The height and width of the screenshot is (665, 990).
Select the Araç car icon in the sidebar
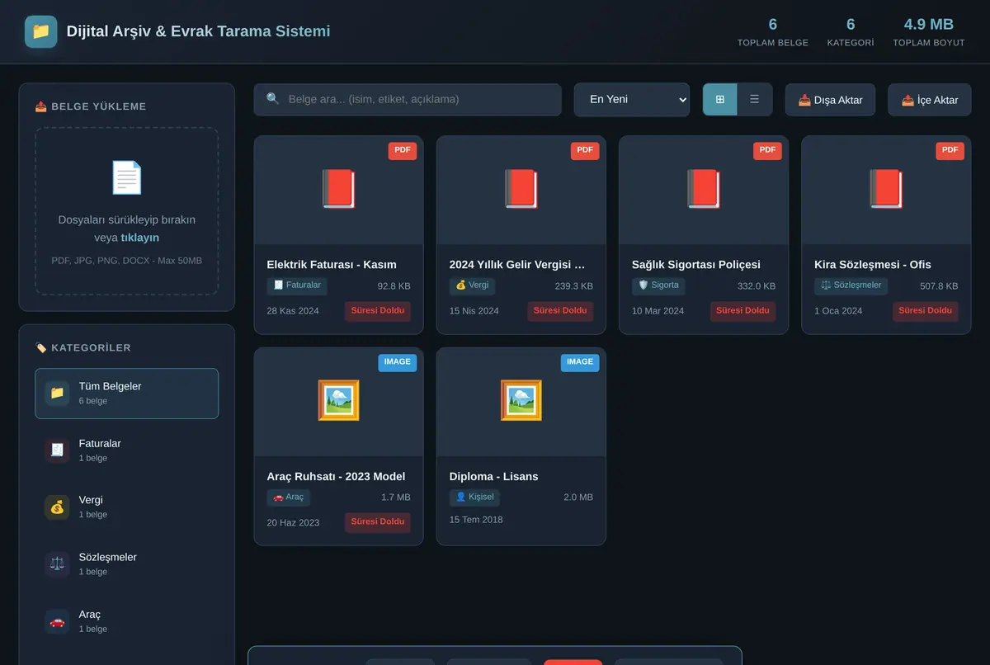point(57,621)
